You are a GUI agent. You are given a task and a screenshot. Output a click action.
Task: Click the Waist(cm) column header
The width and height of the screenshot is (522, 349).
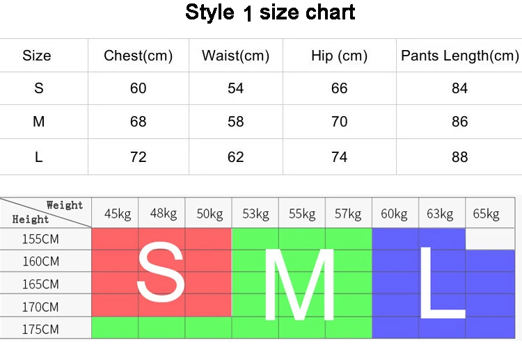tap(235, 56)
